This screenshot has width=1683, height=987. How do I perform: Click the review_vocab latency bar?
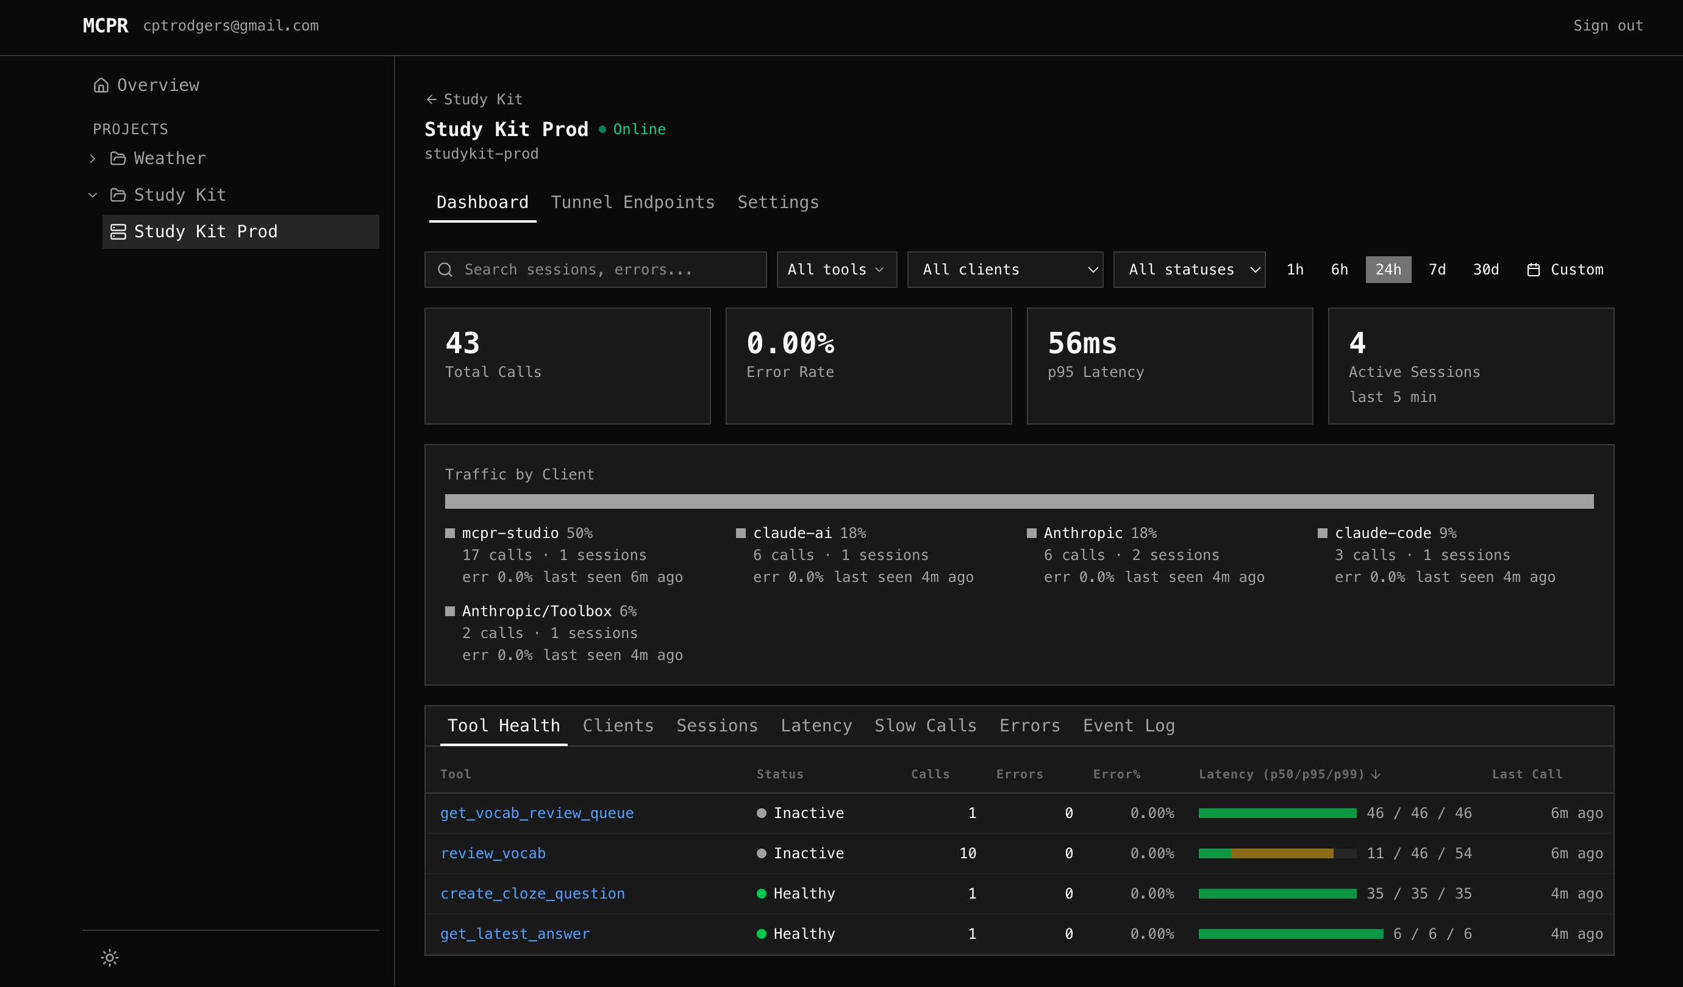pyautogui.click(x=1277, y=853)
